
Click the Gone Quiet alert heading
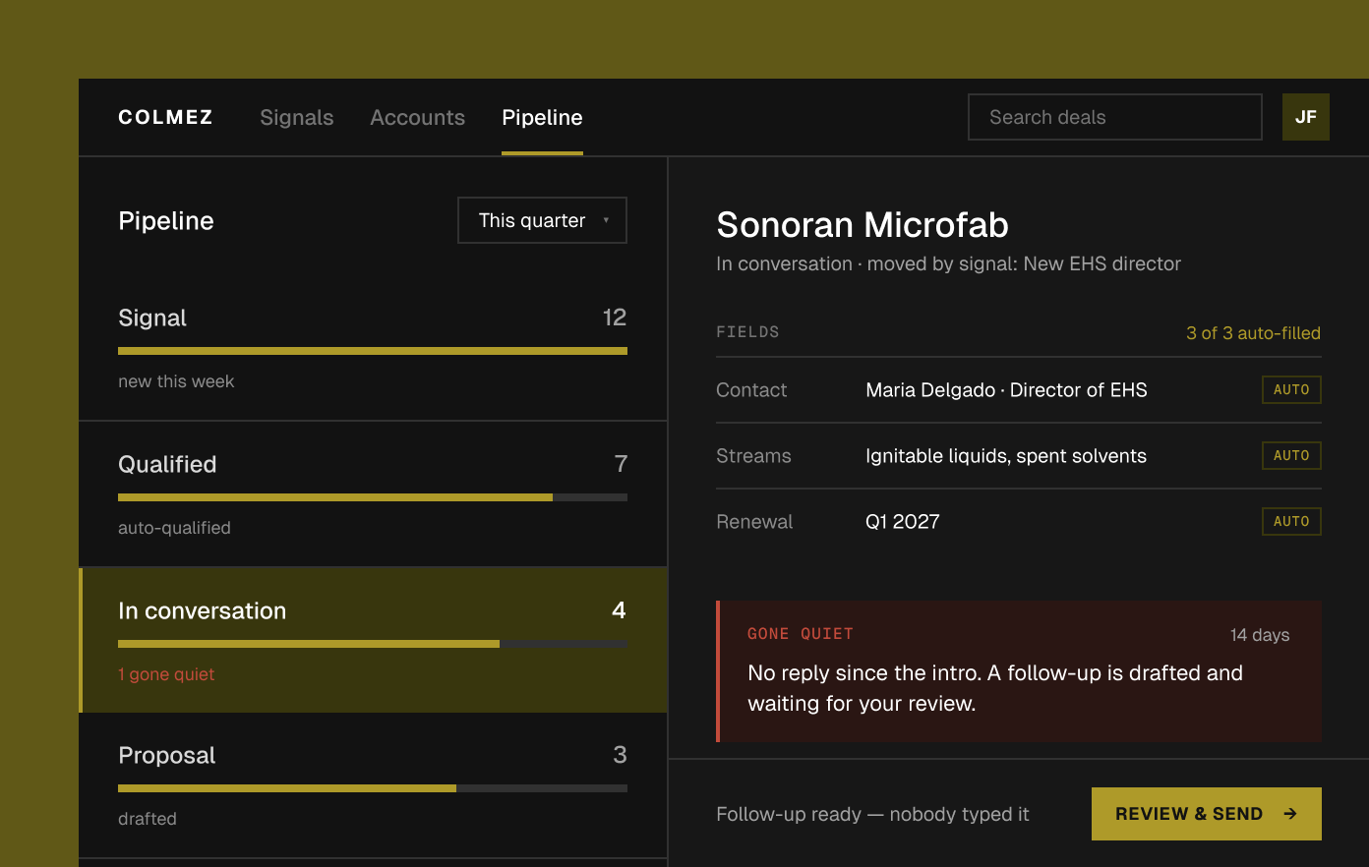(801, 634)
